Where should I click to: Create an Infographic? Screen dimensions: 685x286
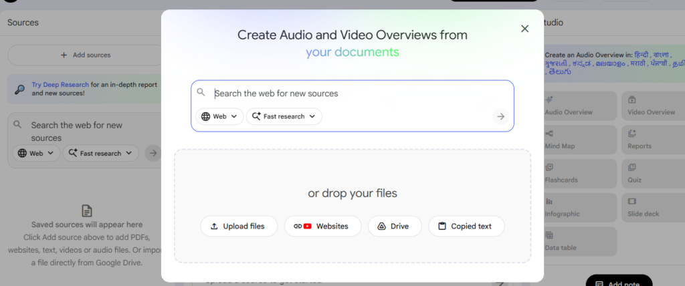pos(579,208)
